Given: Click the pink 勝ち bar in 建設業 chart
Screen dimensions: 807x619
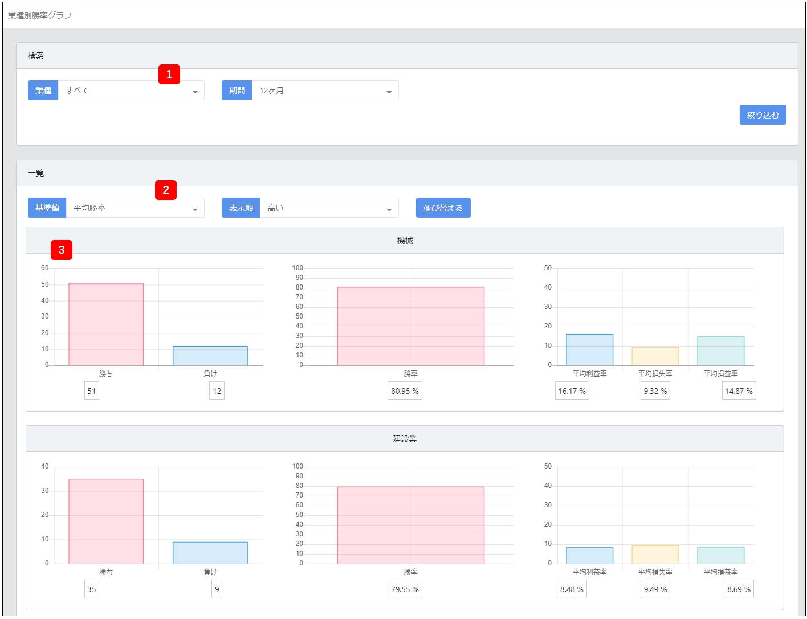Looking at the screenshot, I should click(x=106, y=522).
